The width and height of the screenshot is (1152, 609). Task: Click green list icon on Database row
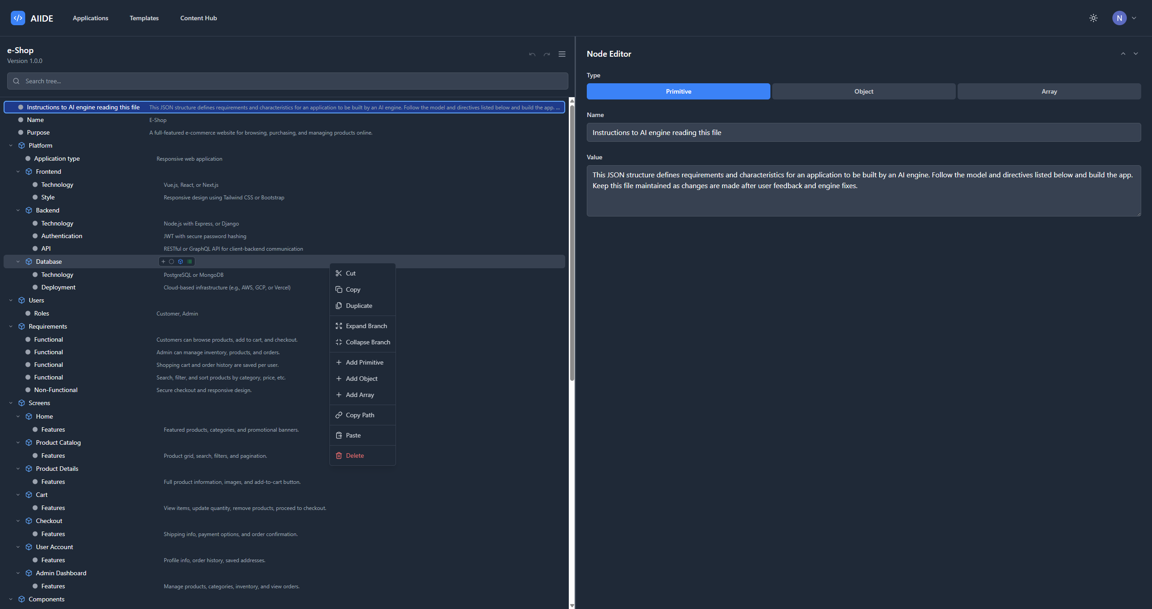point(189,262)
